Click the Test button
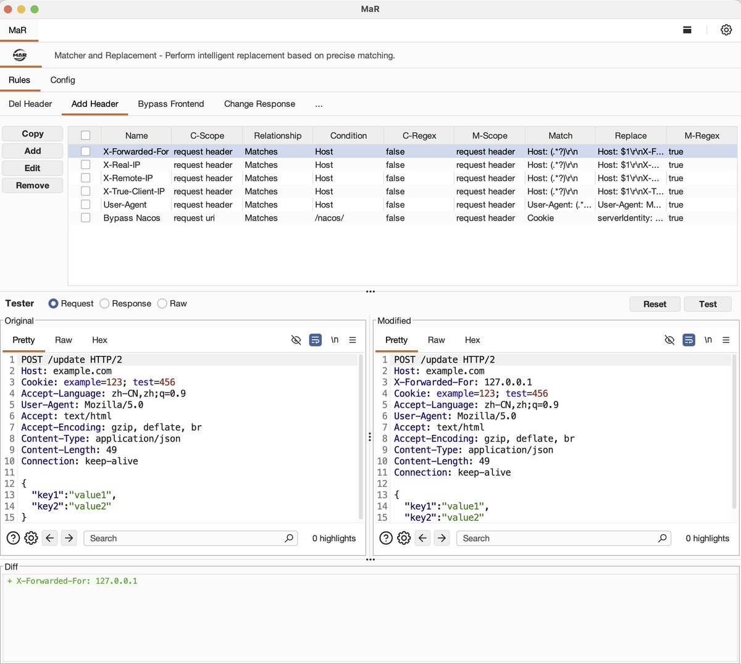 [x=708, y=304]
